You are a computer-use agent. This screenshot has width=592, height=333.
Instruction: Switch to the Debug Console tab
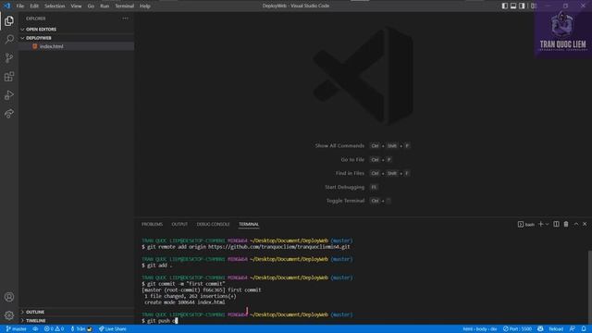pos(213,224)
